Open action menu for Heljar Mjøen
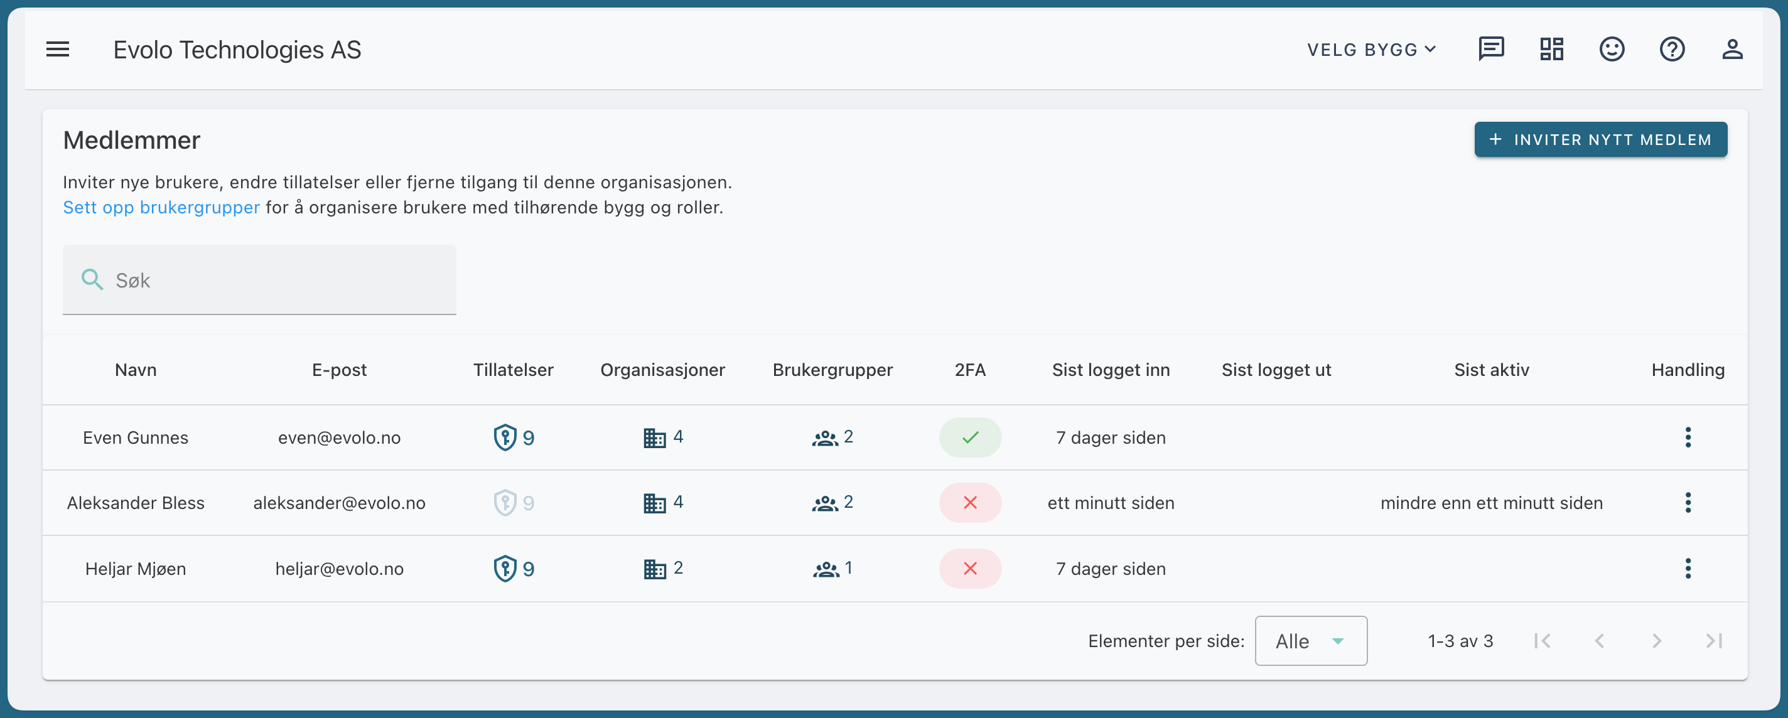The height and width of the screenshot is (718, 1788). (x=1688, y=569)
